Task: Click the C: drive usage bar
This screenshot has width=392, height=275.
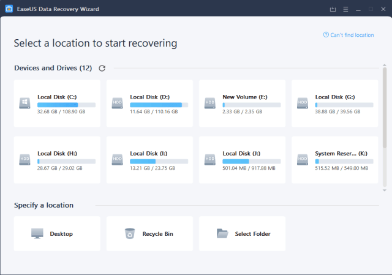Action: (x=67, y=105)
